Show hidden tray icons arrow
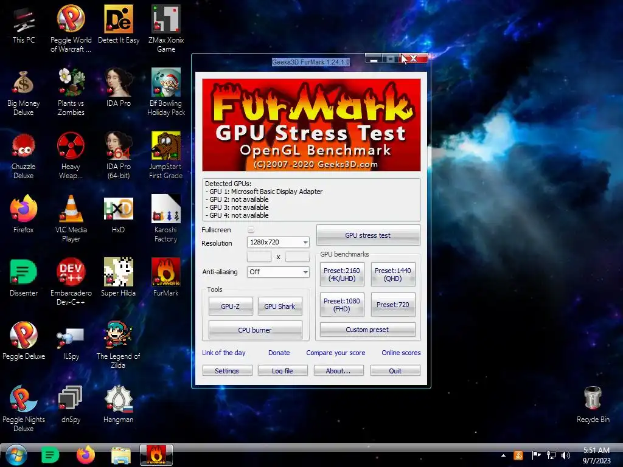The width and height of the screenshot is (623, 467). tap(503, 455)
